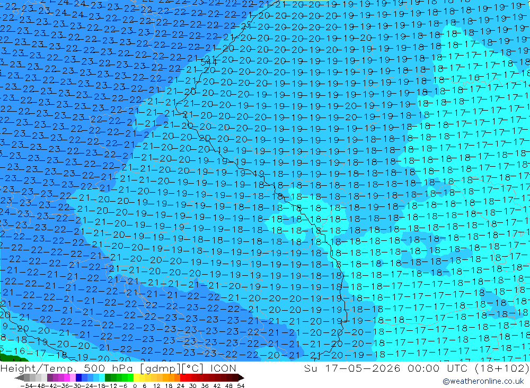Viewport: 530px width, 388px height.
Task: Click the Su 17-05-2026 date label
Action: (352, 368)
